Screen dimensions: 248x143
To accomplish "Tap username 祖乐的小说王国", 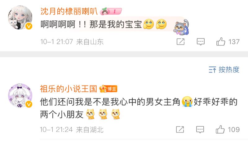I will point(69,89).
